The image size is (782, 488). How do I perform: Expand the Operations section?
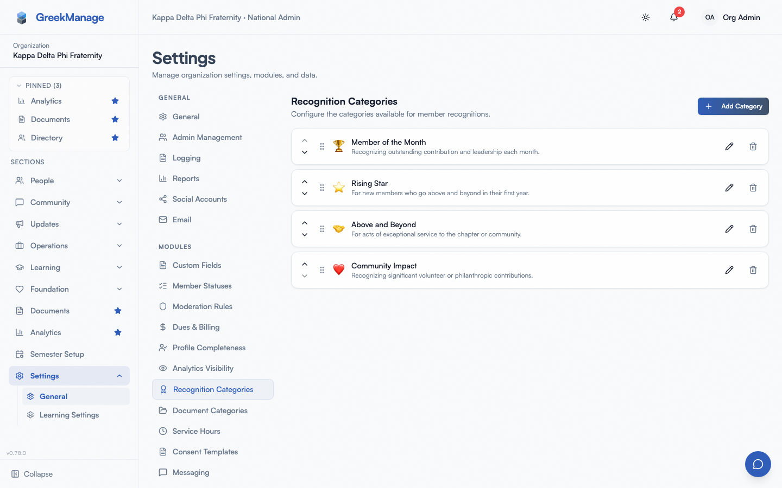tap(69, 246)
